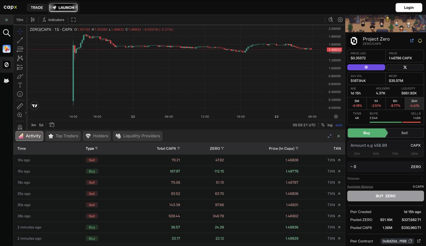Switch the chart to log scale

pyautogui.click(x=331, y=125)
